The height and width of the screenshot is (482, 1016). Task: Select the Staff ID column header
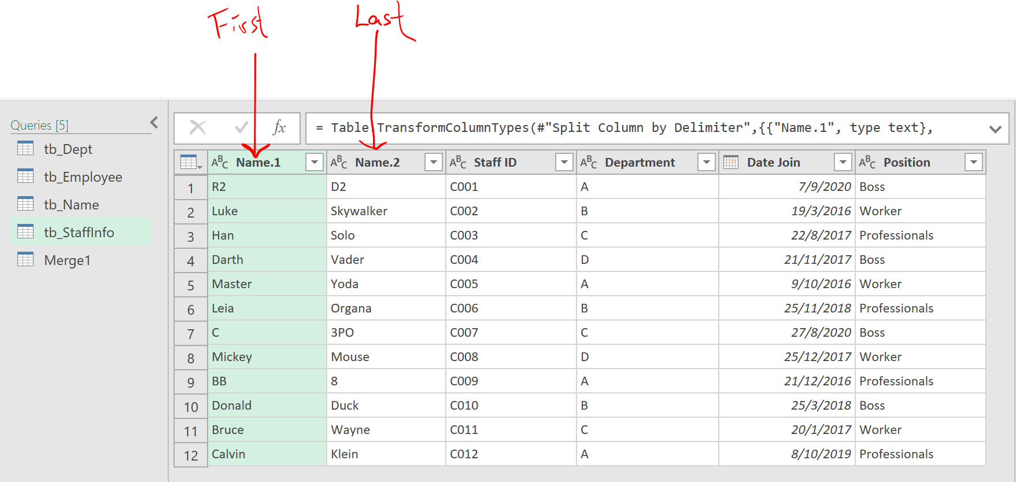[x=495, y=163]
